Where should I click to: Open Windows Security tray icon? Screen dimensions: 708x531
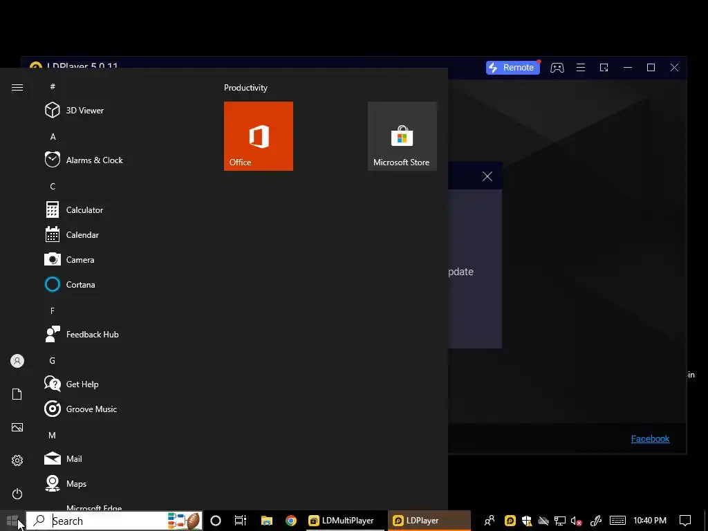point(526,521)
